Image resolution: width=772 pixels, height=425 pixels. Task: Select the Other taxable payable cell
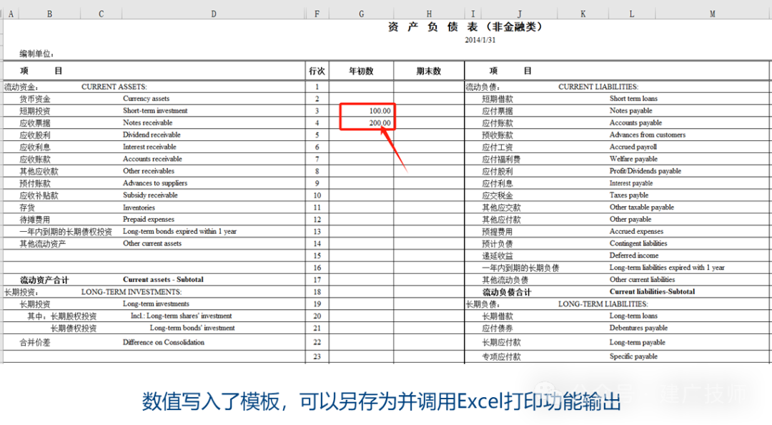tap(642, 207)
